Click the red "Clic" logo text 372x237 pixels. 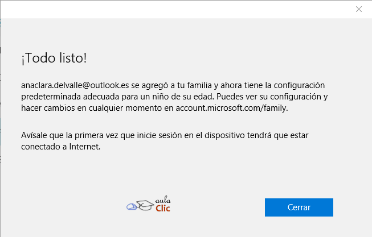pos(163,209)
